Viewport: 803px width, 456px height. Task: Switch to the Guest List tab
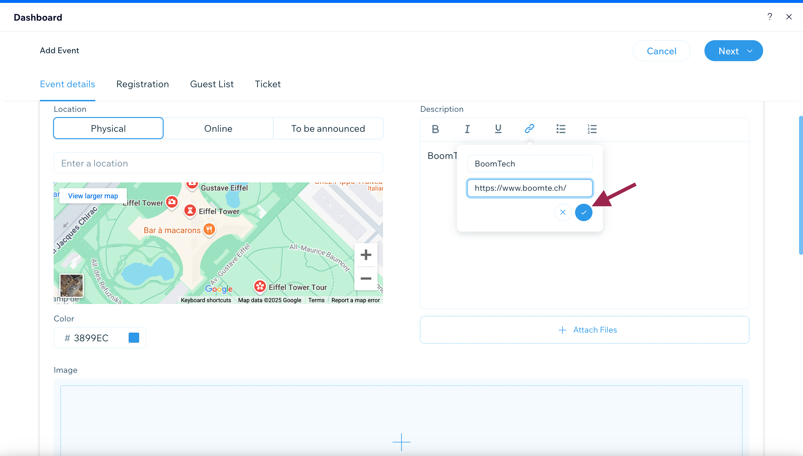(212, 84)
